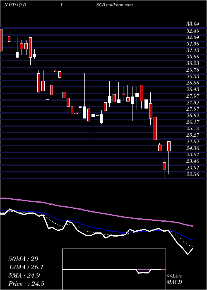Click the 32.04 price axis label

(x=193, y=37)
